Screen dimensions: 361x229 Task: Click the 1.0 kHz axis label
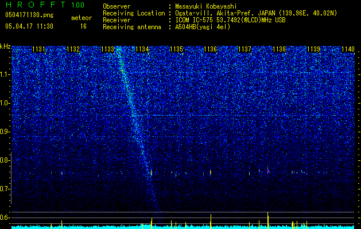click(5, 103)
